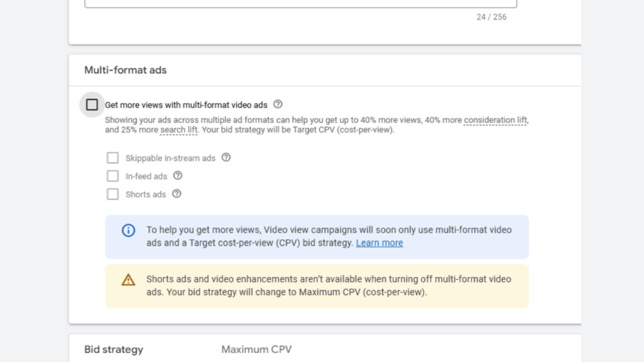
Task: Open the Shorts ads help icon
Action: pos(176,194)
